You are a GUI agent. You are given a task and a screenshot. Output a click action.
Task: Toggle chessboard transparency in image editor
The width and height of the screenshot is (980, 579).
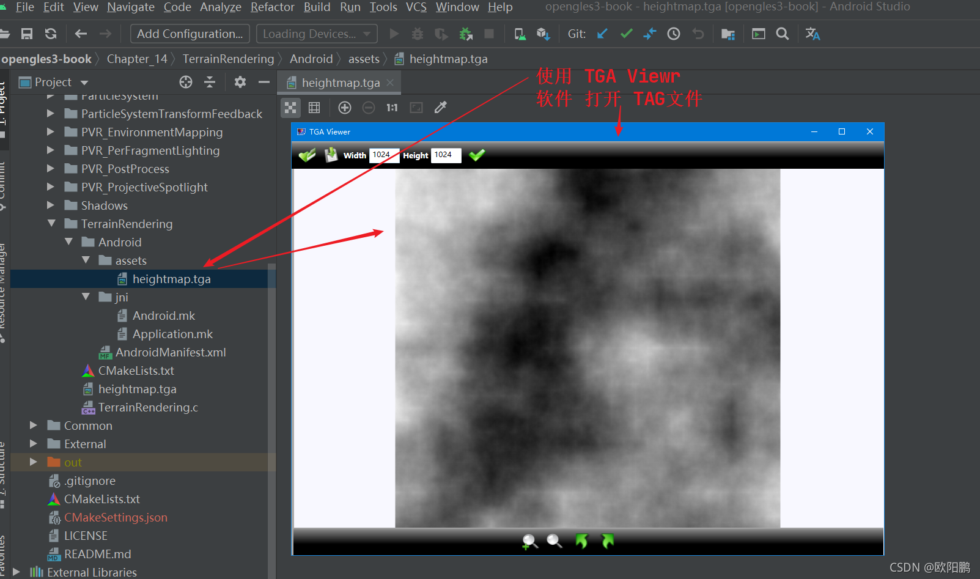pos(290,108)
